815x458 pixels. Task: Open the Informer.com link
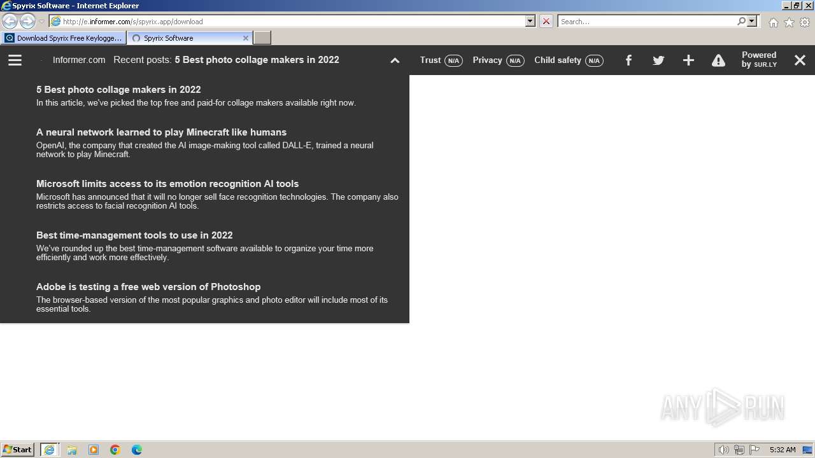coord(79,60)
